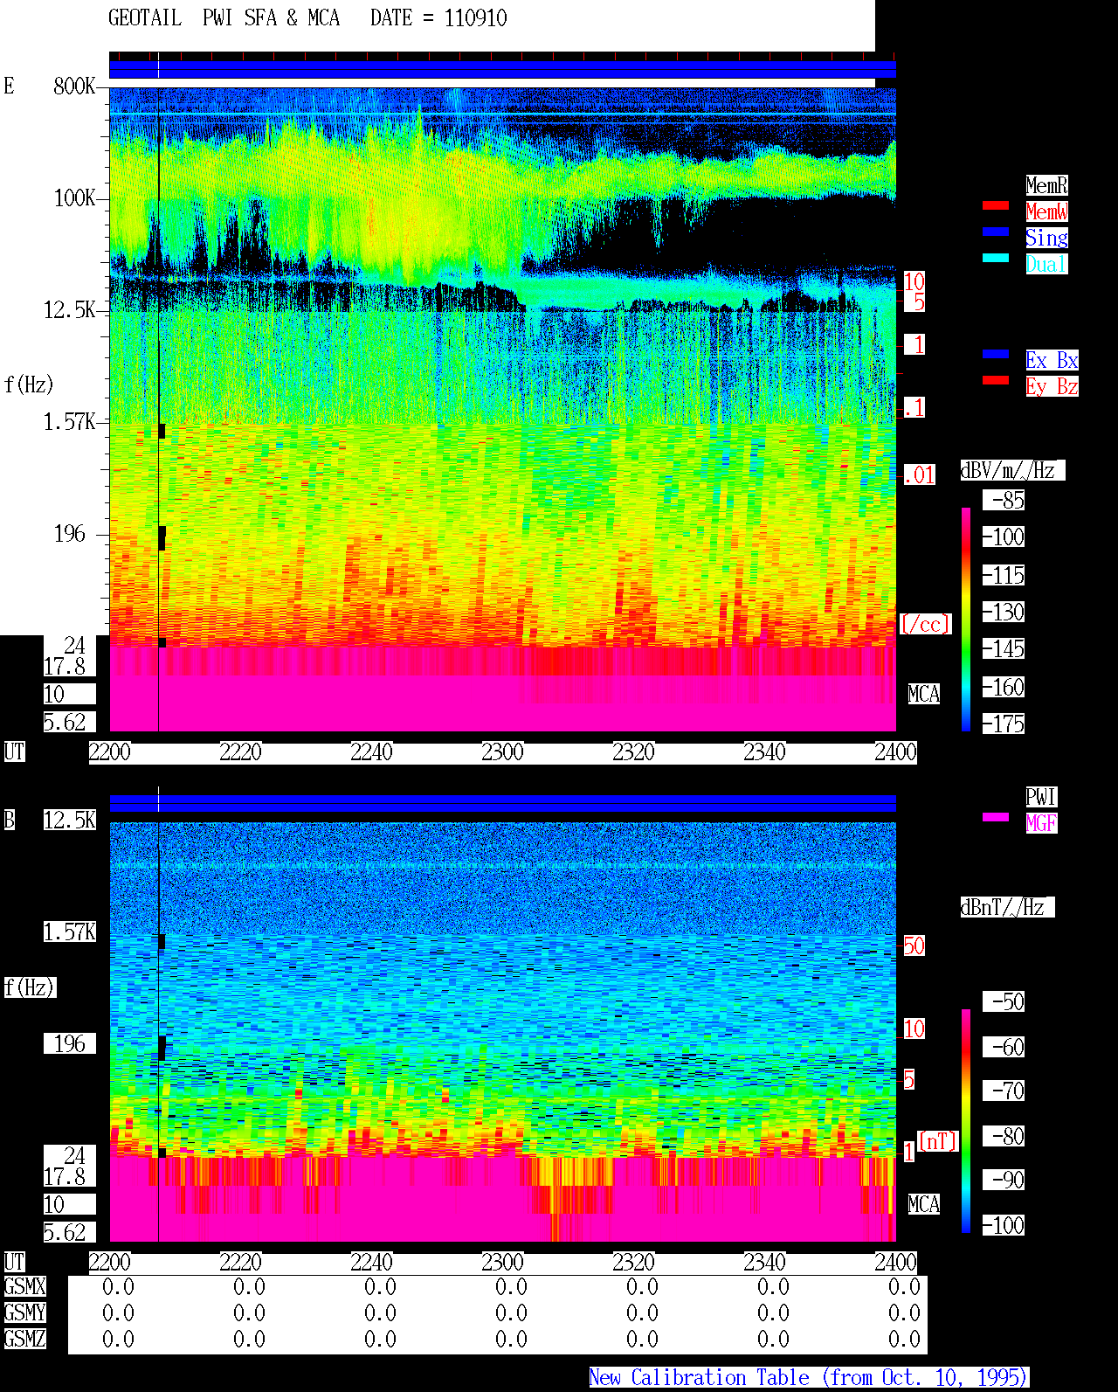
Task: Click the red Ey Bz legend swatch
Action: (996, 380)
